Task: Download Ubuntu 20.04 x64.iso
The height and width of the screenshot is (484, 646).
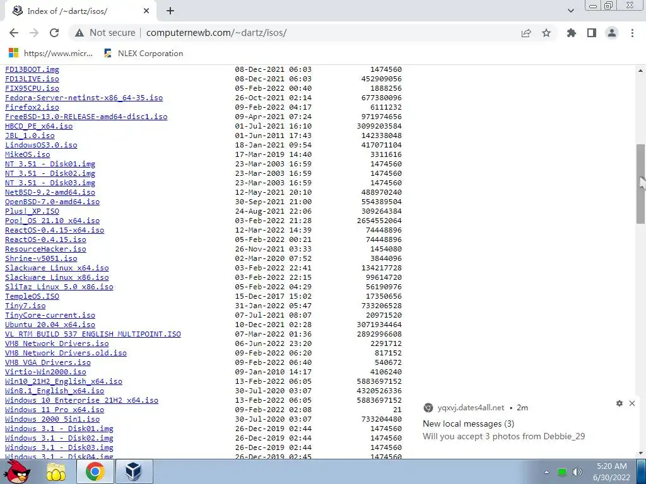Action: click(50, 325)
